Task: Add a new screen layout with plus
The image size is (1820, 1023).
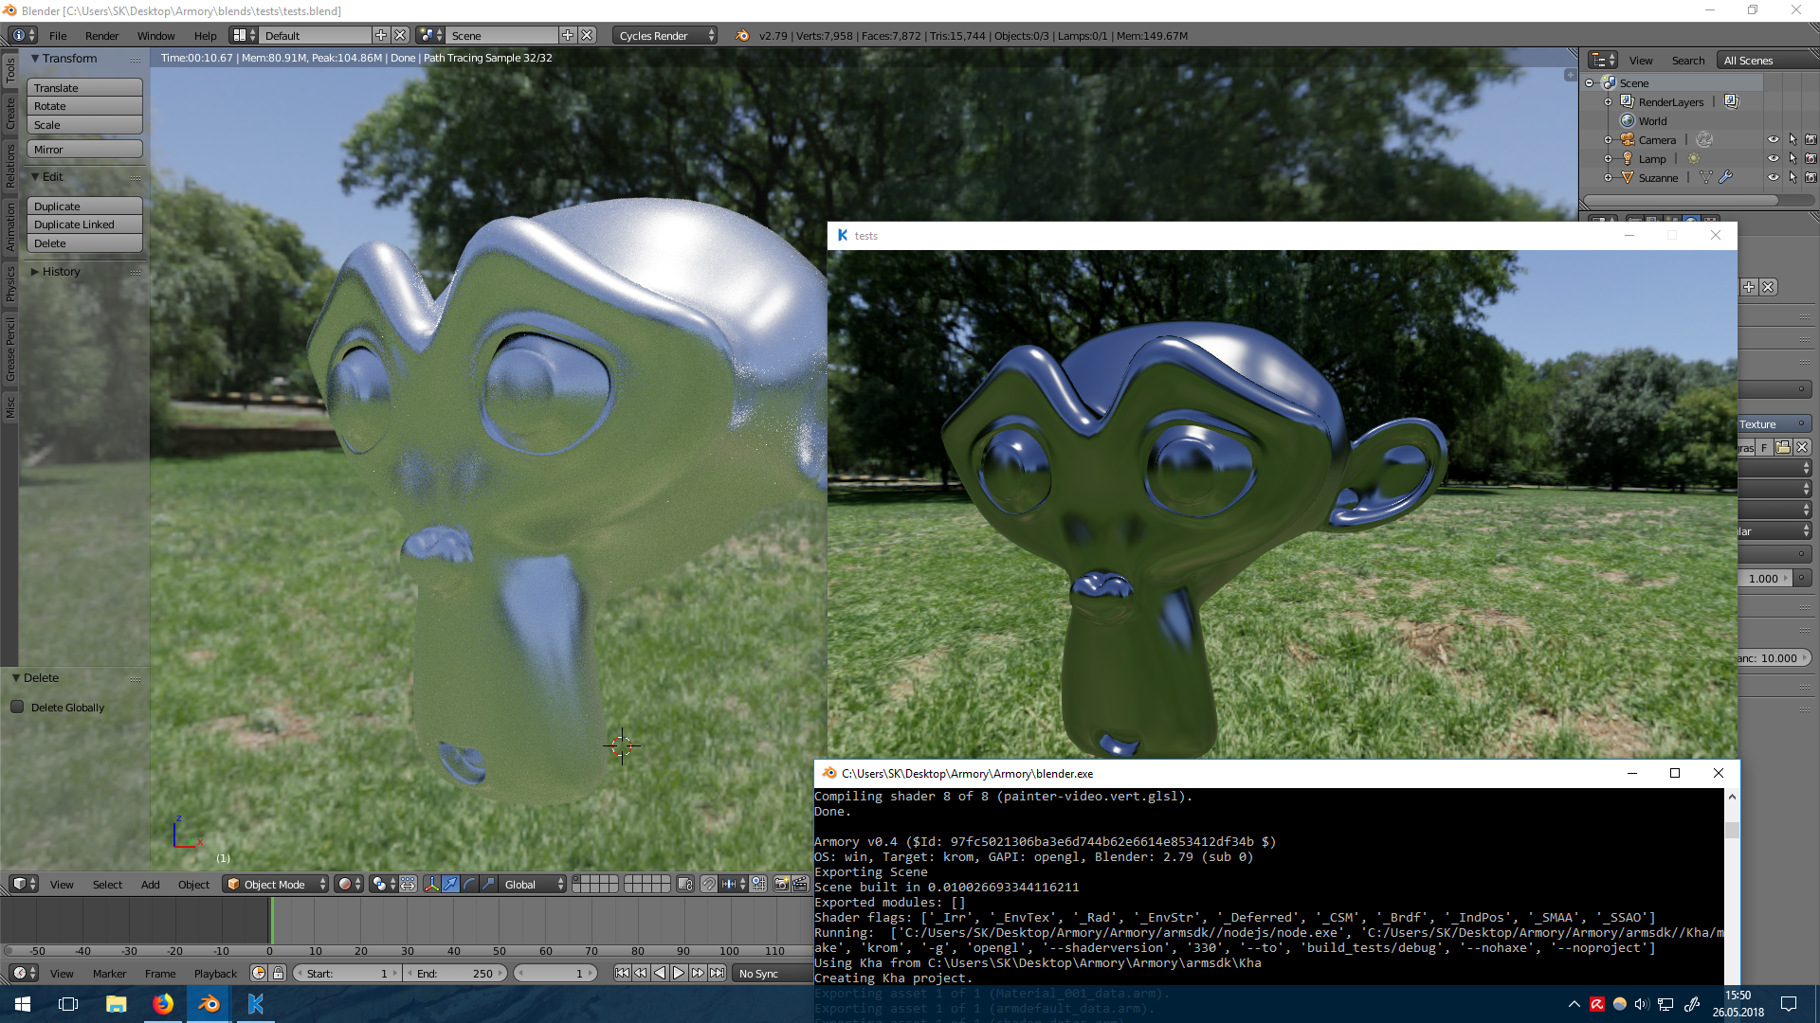Action: pos(381,35)
